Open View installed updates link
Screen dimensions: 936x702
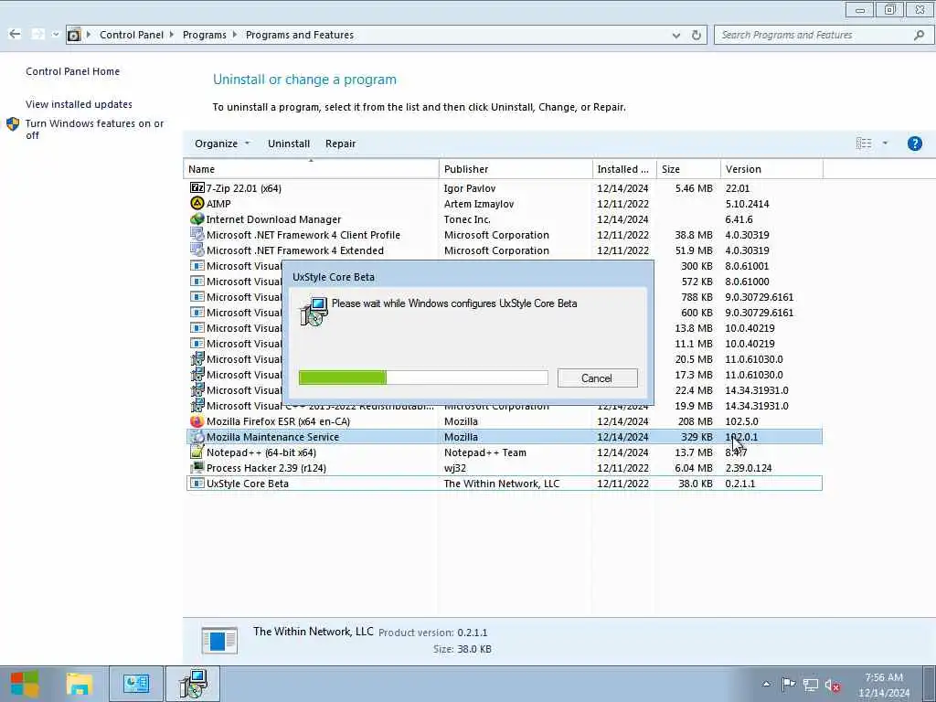point(79,104)
